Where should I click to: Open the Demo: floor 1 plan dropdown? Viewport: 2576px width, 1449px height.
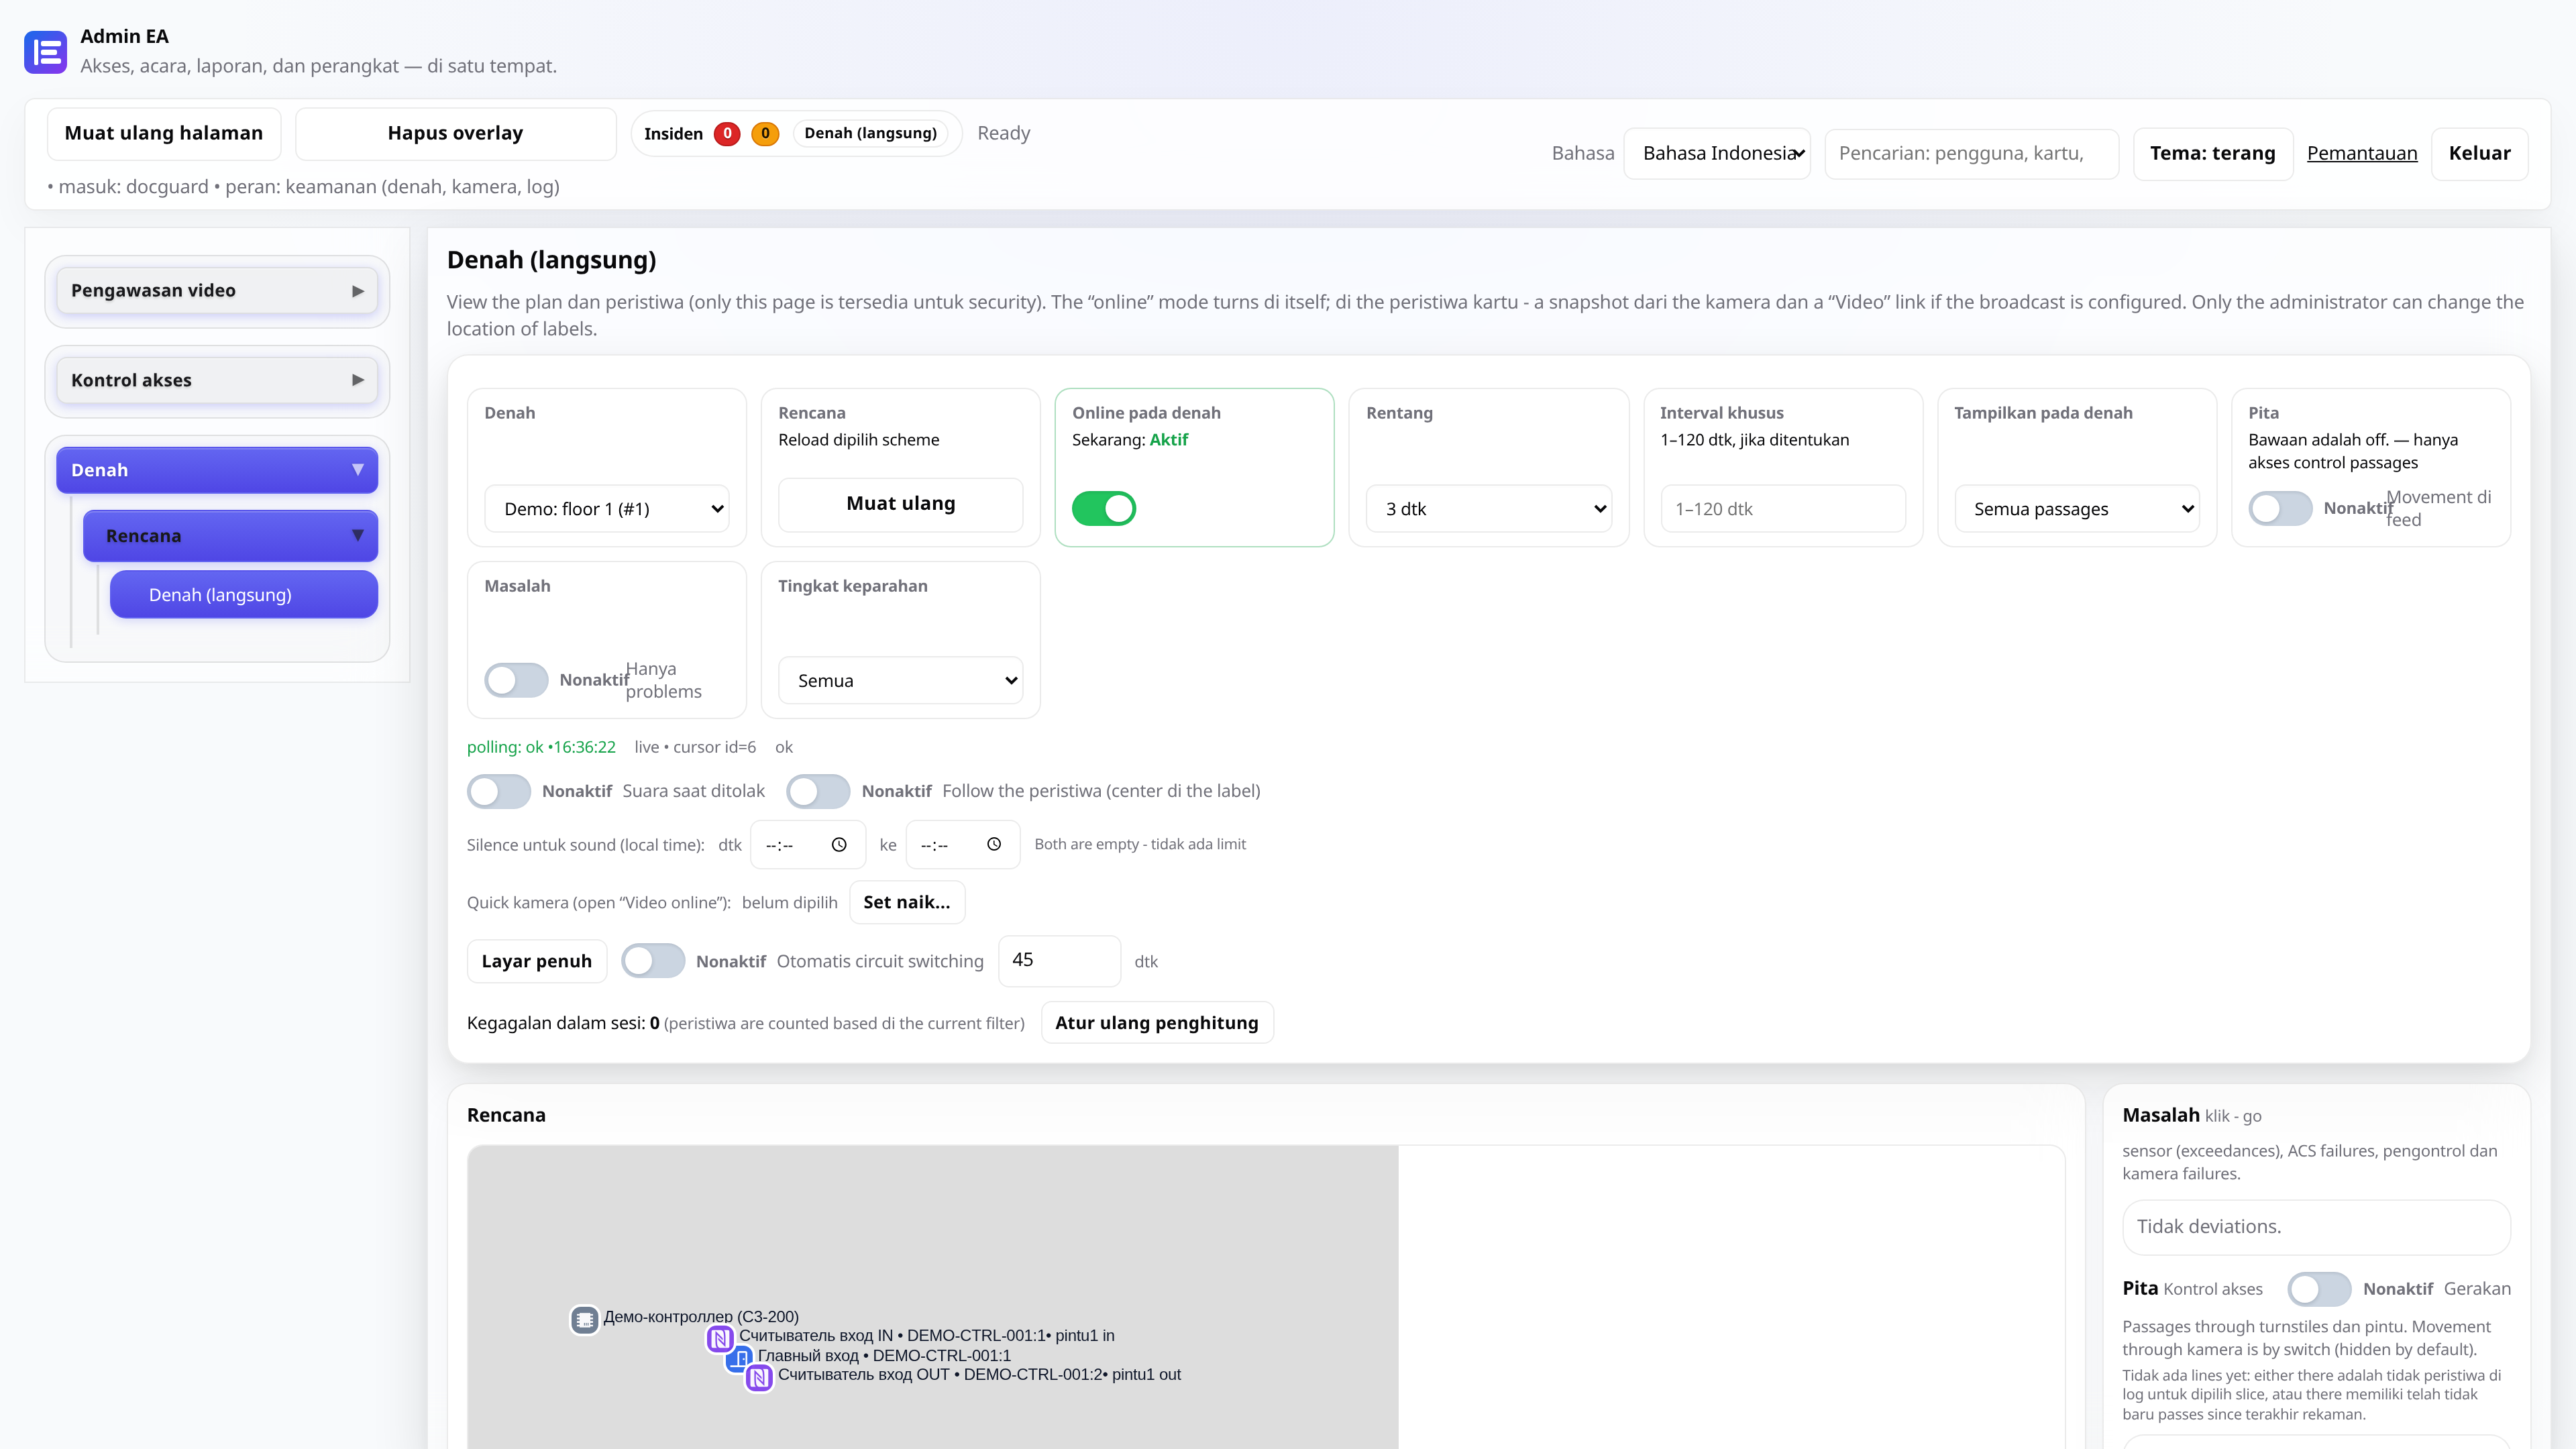607,509
